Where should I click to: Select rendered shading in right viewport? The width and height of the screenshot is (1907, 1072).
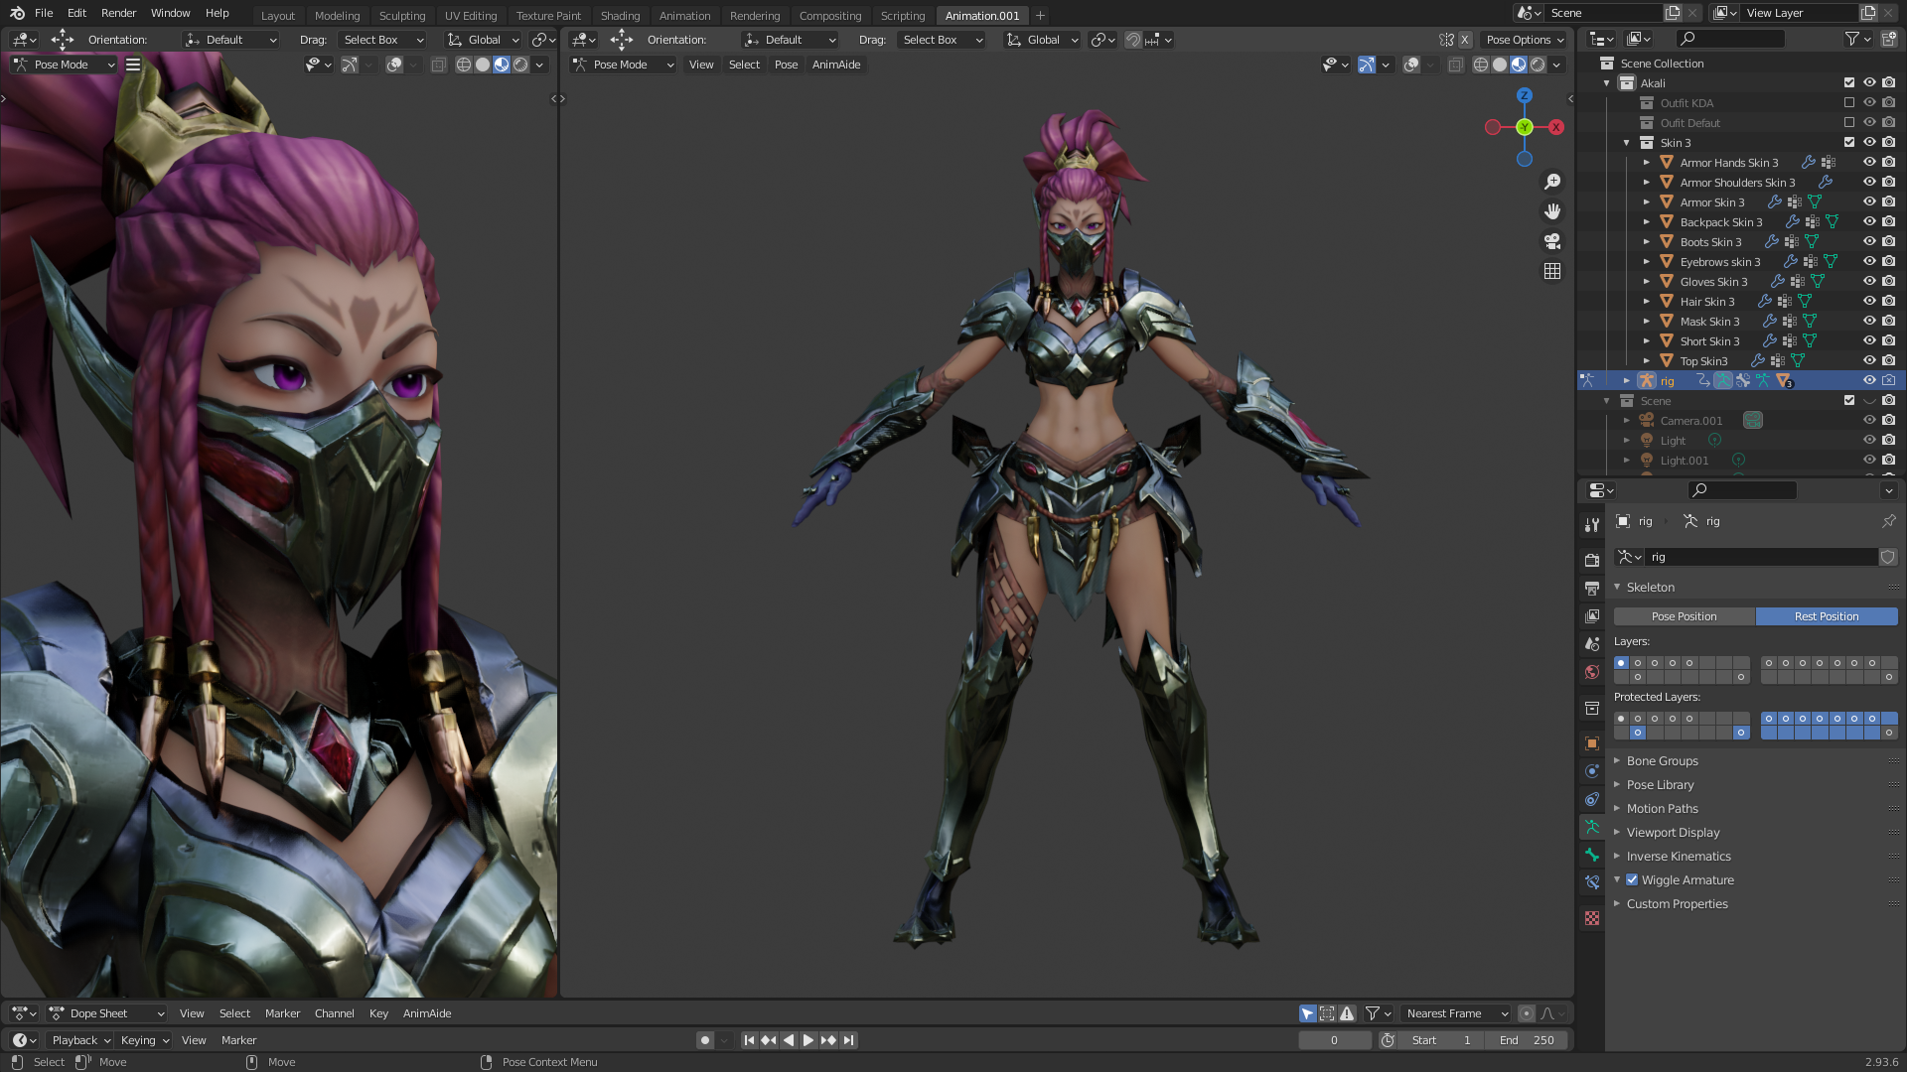1538,65
